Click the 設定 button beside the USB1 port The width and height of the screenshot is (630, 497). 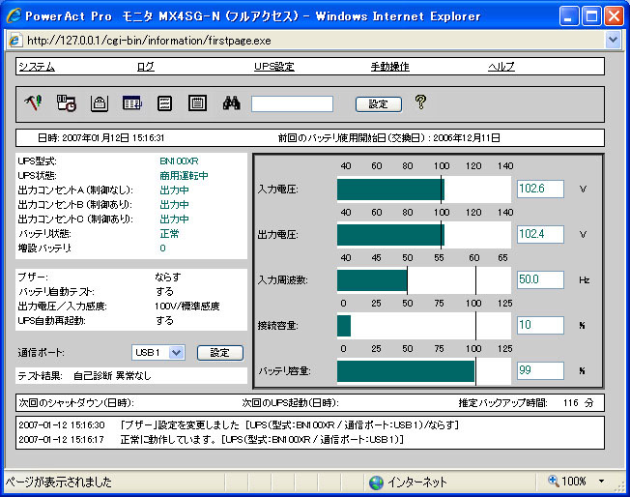point(220,353)
